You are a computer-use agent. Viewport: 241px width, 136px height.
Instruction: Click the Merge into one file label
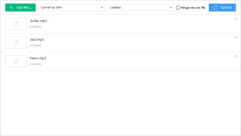193,8
